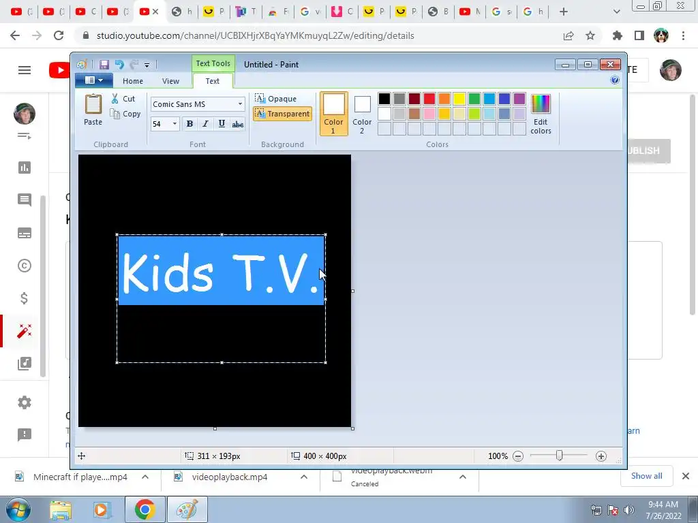Click Send feedback icon in Studio sidebar
The height and width of the screenshot is (523, 698).
coord(25,434)
